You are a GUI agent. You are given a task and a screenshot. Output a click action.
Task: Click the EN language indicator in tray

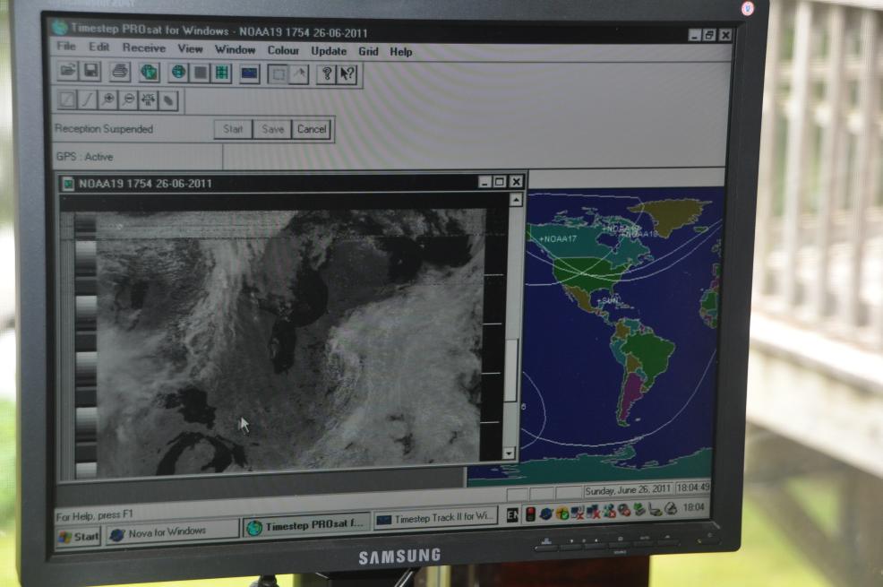(x=512, y=515)
